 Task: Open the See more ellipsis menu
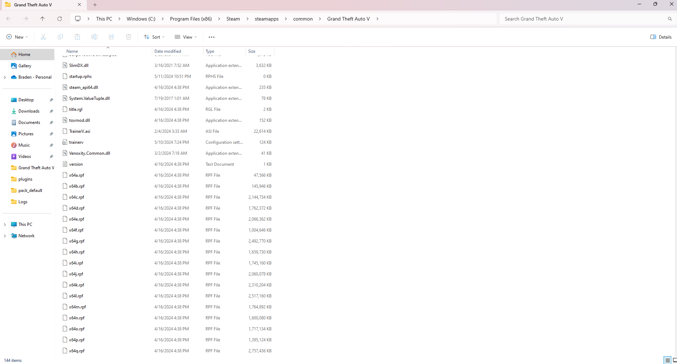(x=212, y=37)
